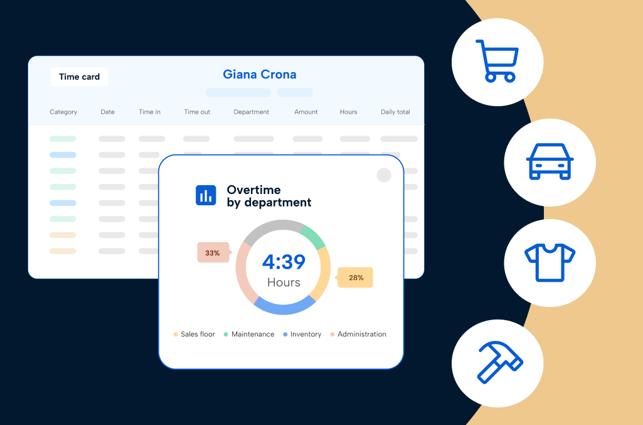Click the Overtime by department title
The height and width of the screenshot is (425, 643).
[x=269, y=196]
